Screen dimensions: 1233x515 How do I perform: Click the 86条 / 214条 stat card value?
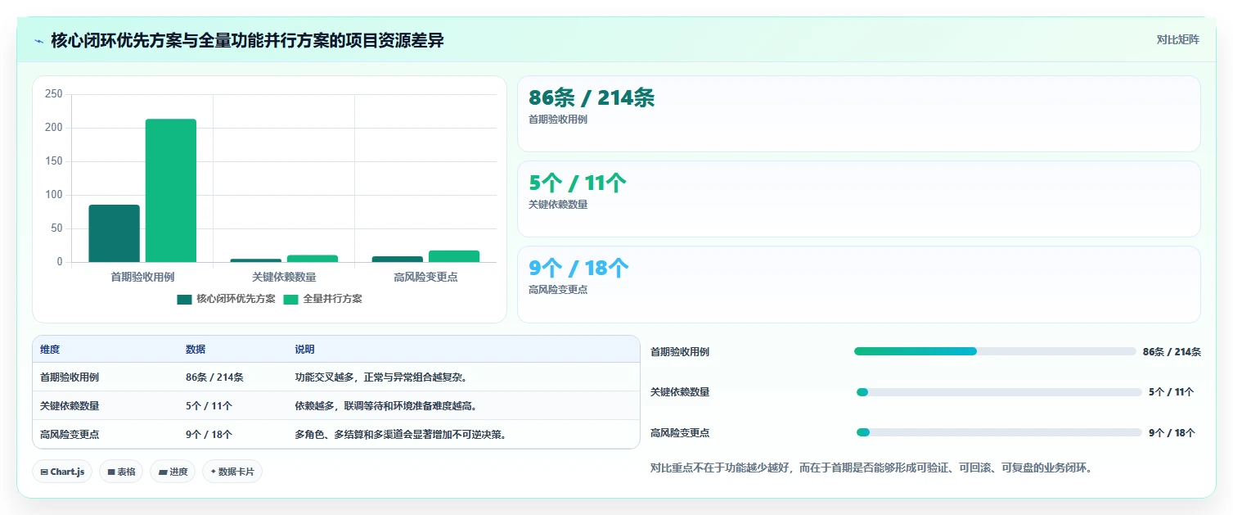pyautogui.click(x=592, y=98)
